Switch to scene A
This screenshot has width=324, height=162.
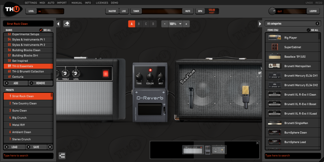pos(132,24)
